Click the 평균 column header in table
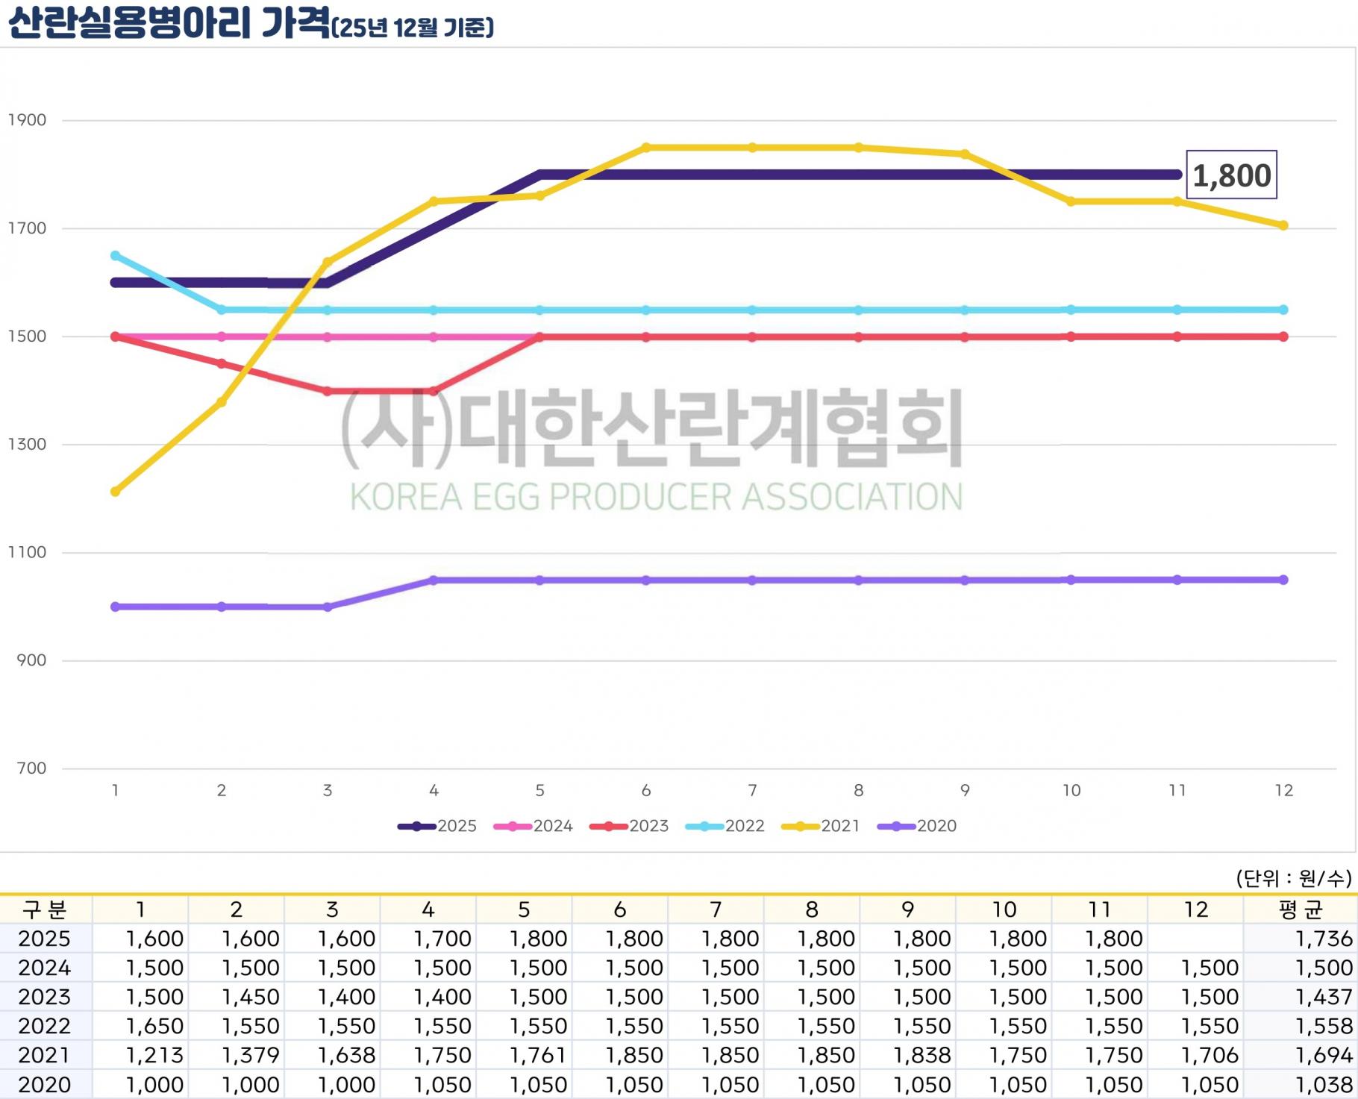This screenshot has width=1358, height=1099. click(x=1300, y=909)
